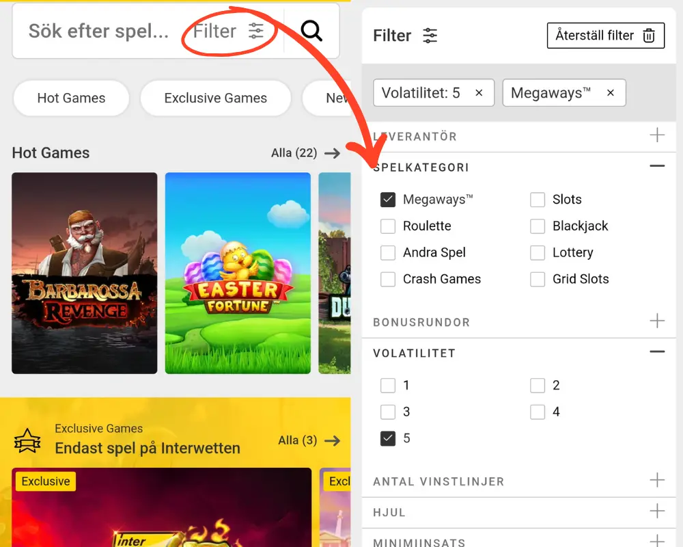
Task: Select the Hot Games category tab
Action: 72,98
